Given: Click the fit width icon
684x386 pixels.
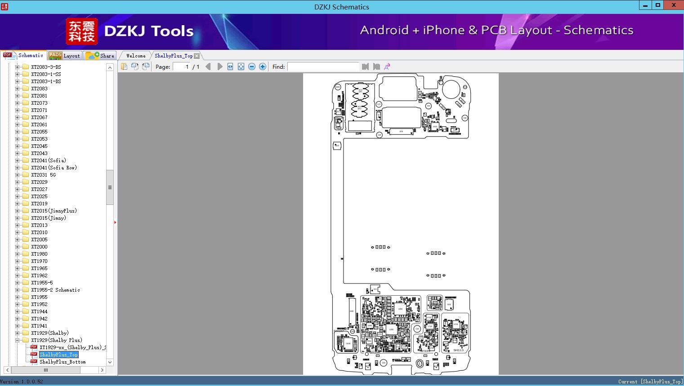Looking at the screenshot, I should (230, 67).
